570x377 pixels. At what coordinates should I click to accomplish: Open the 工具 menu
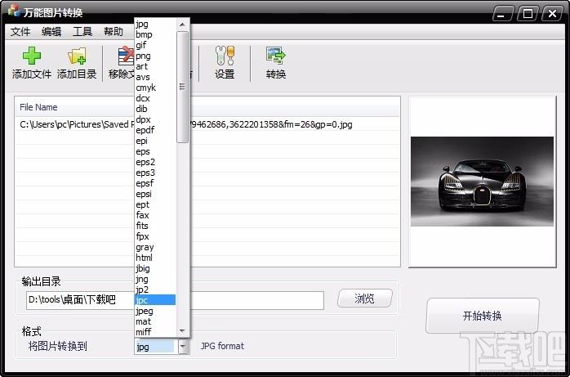click(x=82, y=32)
